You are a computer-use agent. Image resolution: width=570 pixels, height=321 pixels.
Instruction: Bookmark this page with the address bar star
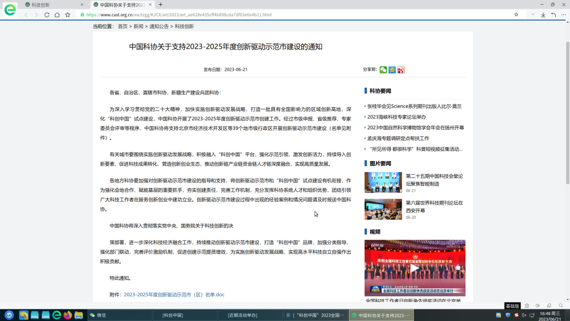(68, 15)
